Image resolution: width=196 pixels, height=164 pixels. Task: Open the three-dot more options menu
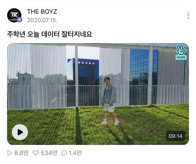(188, 15)
